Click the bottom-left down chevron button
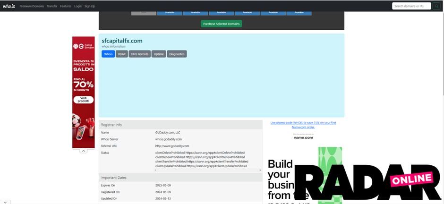Viewport: 444px width, 204px height. coord(5,202)
